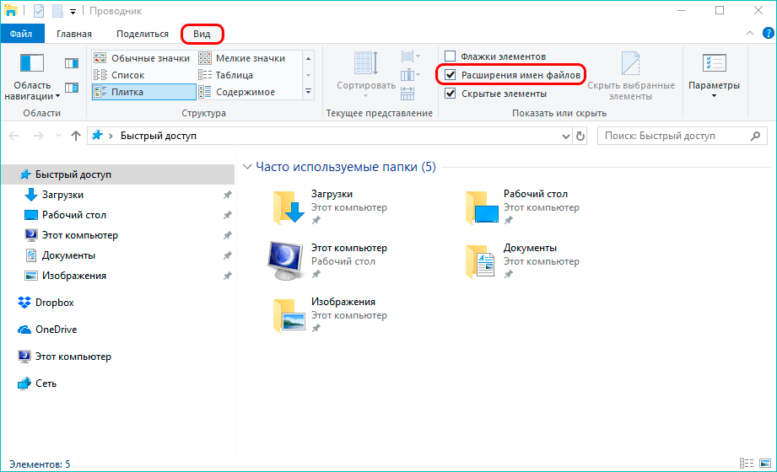Collapse the ribbon with chevron
777x472 pixels.
(750, 33)
